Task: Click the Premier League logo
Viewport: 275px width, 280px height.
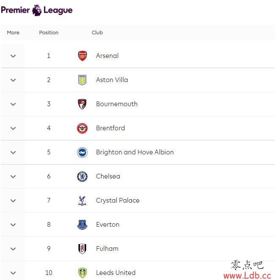Action: (37, 10)
